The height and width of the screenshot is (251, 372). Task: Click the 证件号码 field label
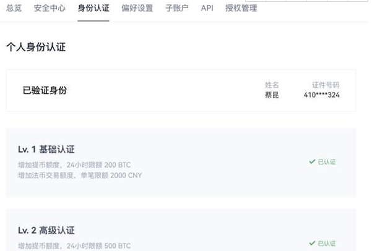[x=326, y=85]
